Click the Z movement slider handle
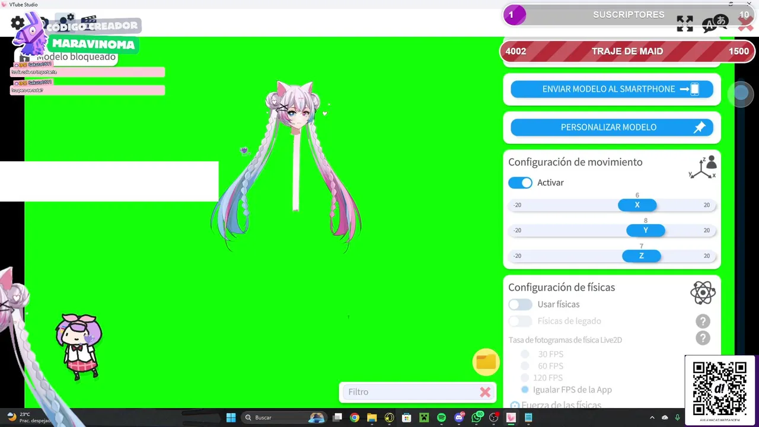 pos(641,256)
